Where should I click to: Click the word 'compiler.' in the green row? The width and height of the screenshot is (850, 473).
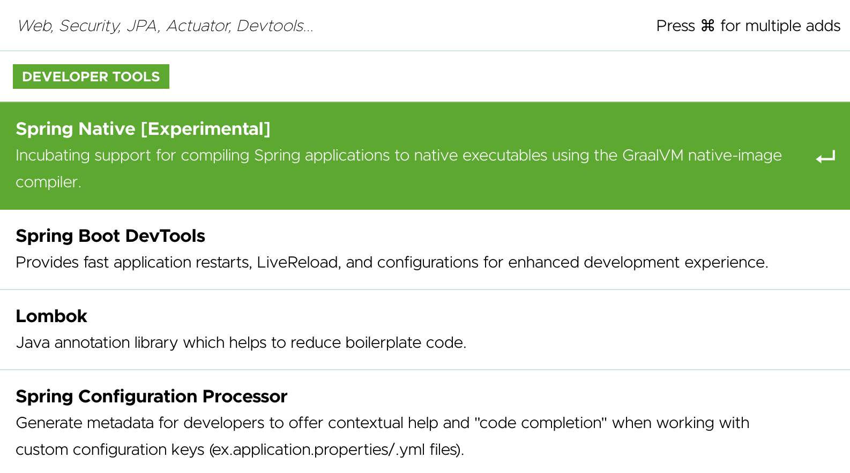(48, 182)
